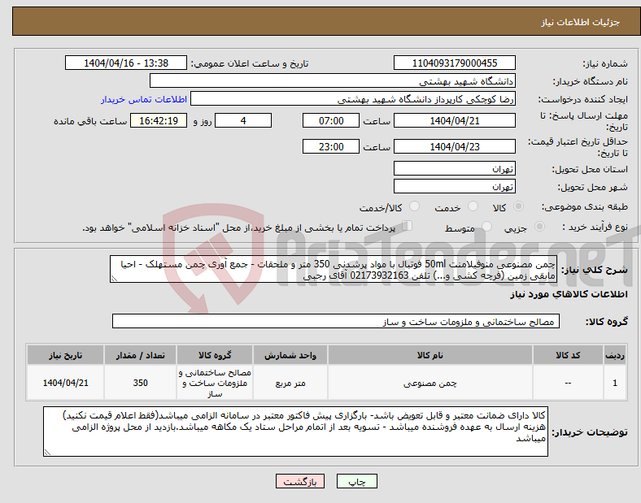The height and width of the screenshot is (503, 641).
Task: Click the دانشگاه شهید بهشتی buyer name field
Action: coord(333,80)
